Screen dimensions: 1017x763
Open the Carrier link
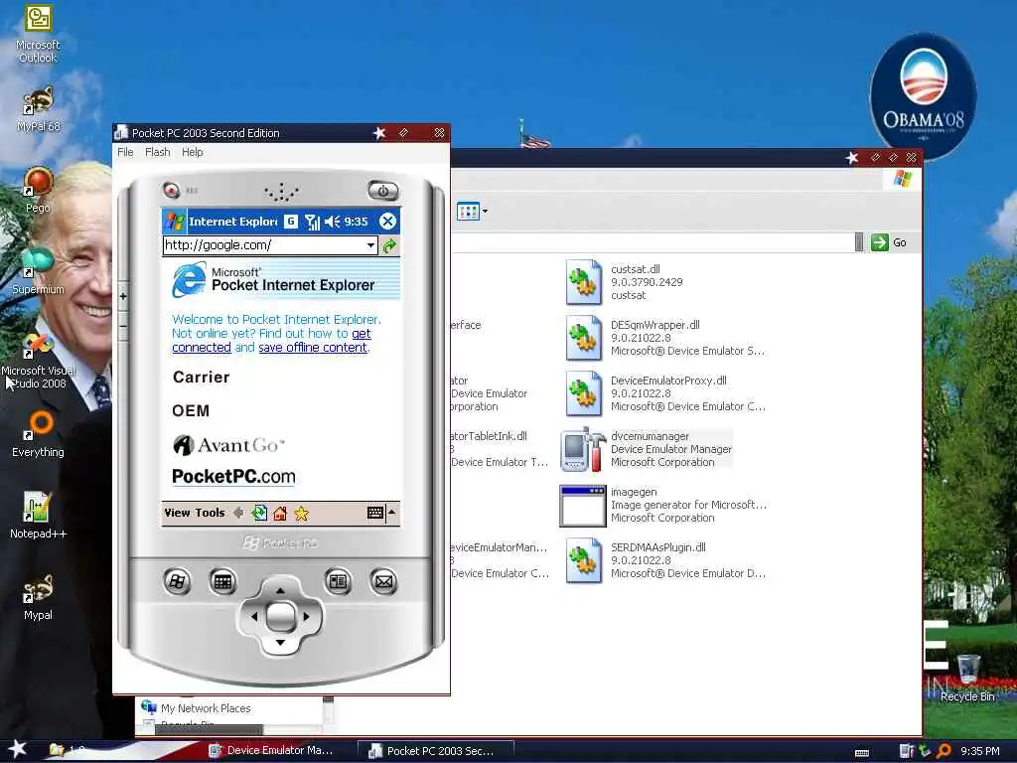[201, 377]
